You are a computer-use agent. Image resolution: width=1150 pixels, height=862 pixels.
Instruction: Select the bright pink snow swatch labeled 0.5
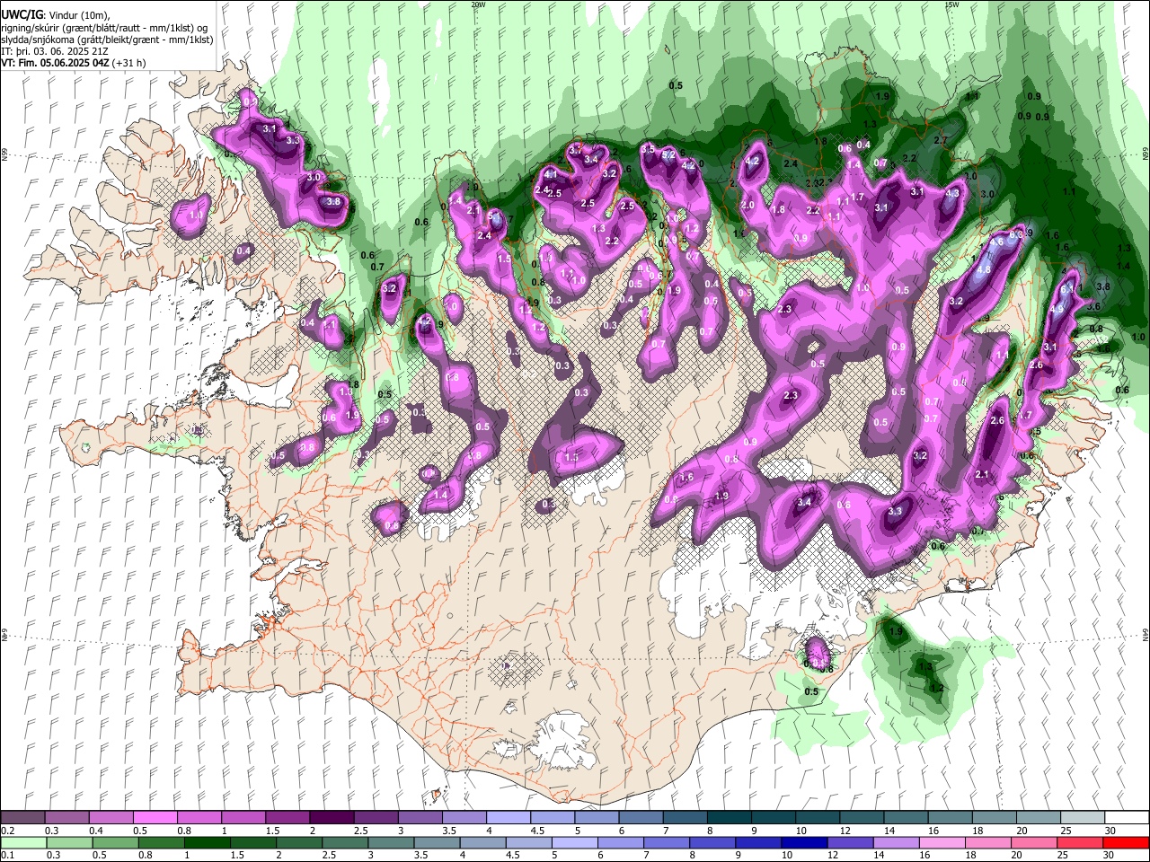155,818
